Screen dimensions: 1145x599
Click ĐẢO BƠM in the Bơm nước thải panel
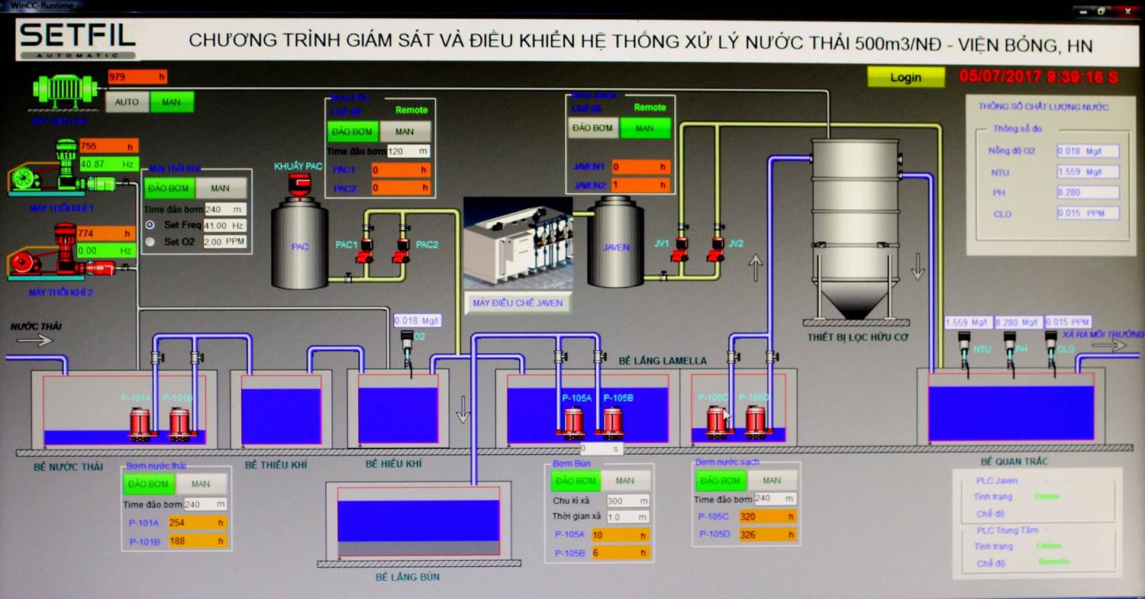pos(148,484)
